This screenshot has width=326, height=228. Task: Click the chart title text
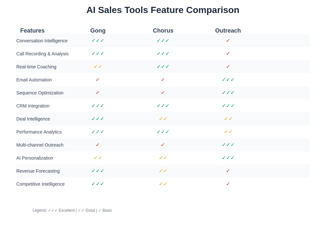tap(163, 10)
